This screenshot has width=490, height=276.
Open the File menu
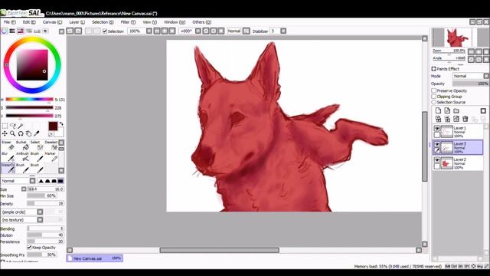tap(9, 22)
